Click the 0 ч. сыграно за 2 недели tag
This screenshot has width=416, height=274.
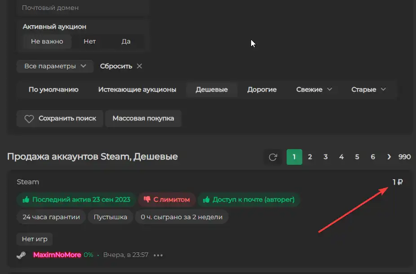point(182,217)
